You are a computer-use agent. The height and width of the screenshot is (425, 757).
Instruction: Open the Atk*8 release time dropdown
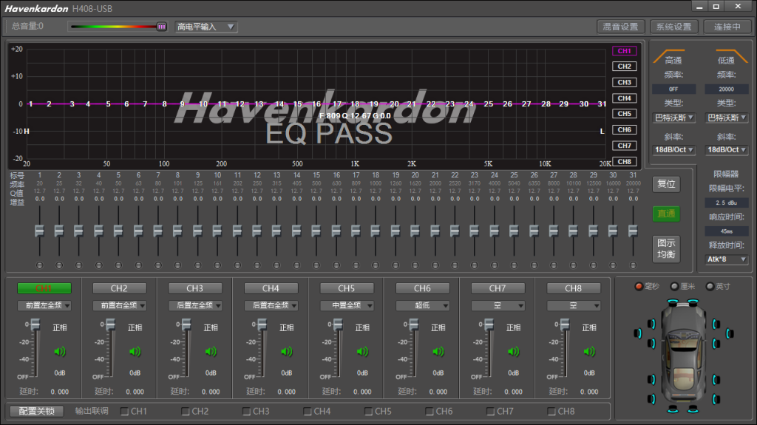coord(727,259)
